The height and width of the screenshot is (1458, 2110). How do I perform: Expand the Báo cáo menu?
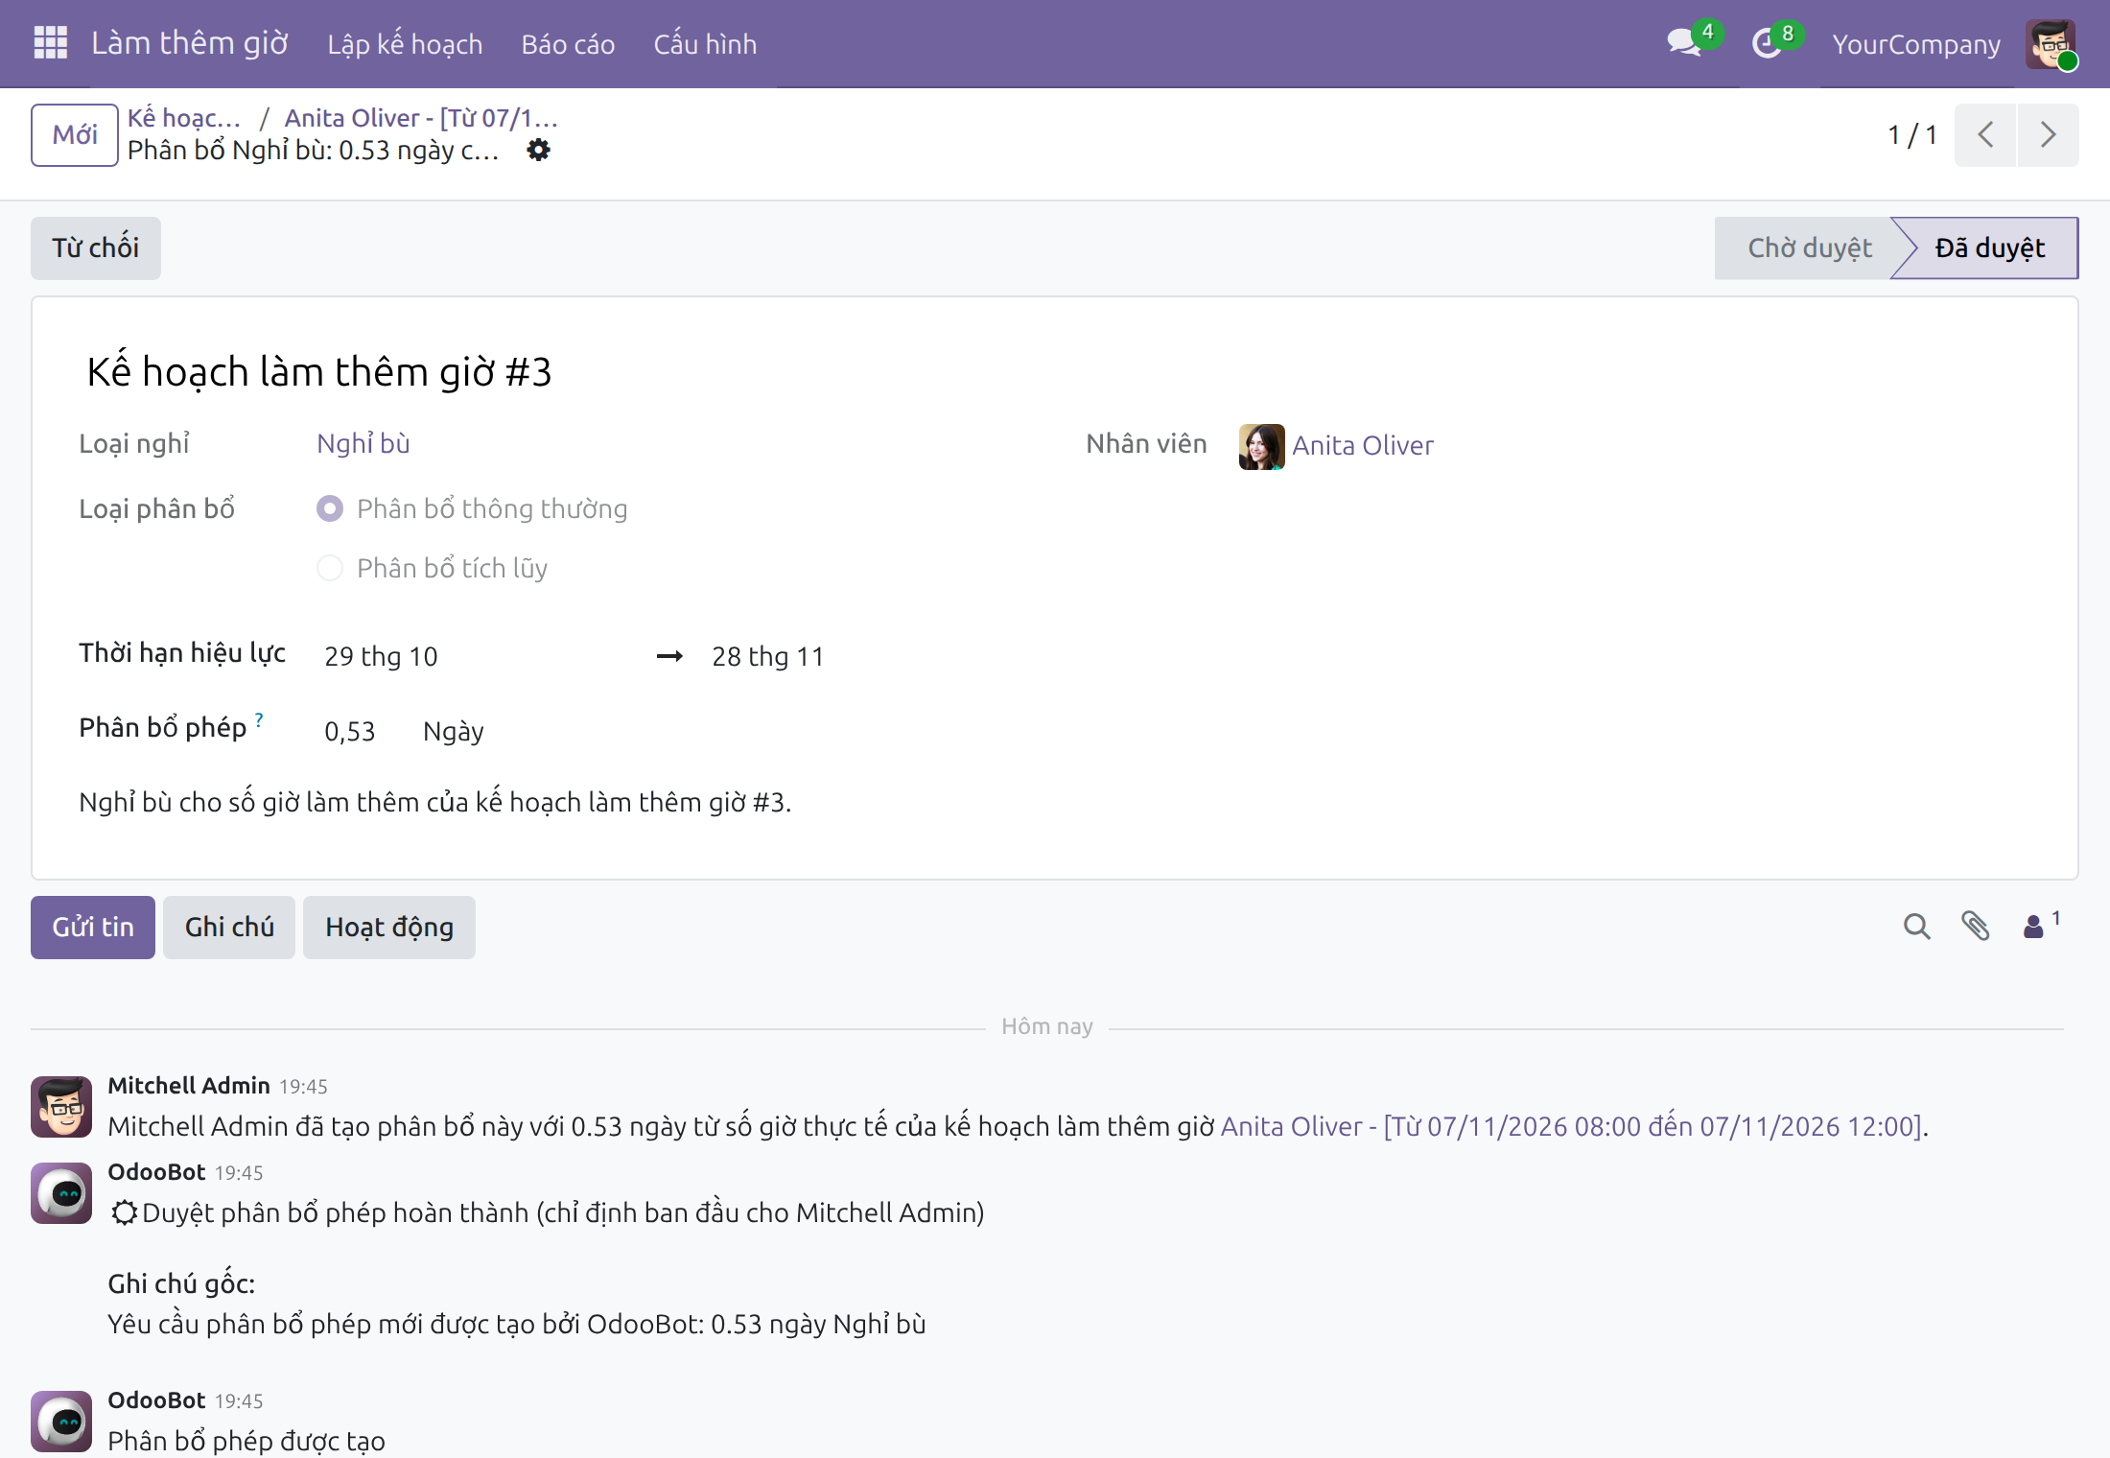tap(568, 44)
